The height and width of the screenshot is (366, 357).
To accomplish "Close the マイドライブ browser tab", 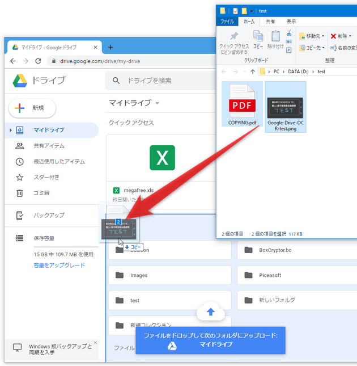I will 95,48.
